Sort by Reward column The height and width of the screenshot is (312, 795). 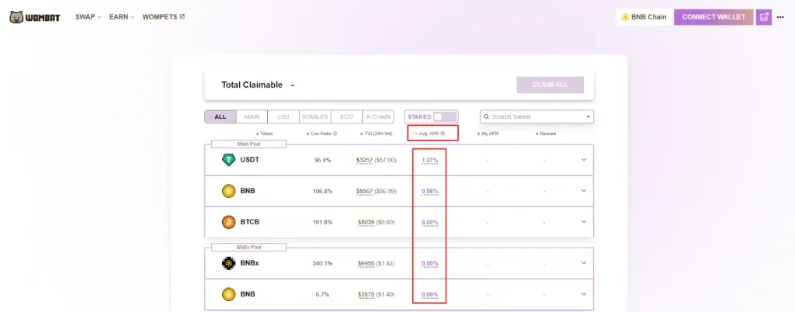pos(546,133)
